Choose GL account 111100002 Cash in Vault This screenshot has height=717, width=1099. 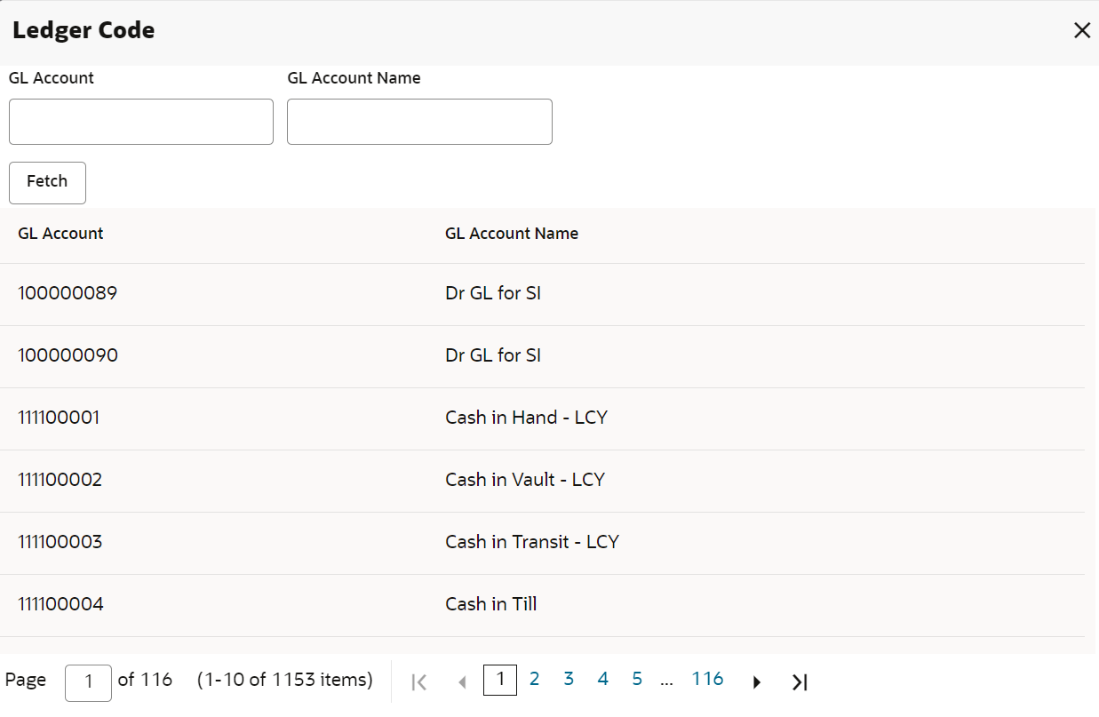(542, 481)
